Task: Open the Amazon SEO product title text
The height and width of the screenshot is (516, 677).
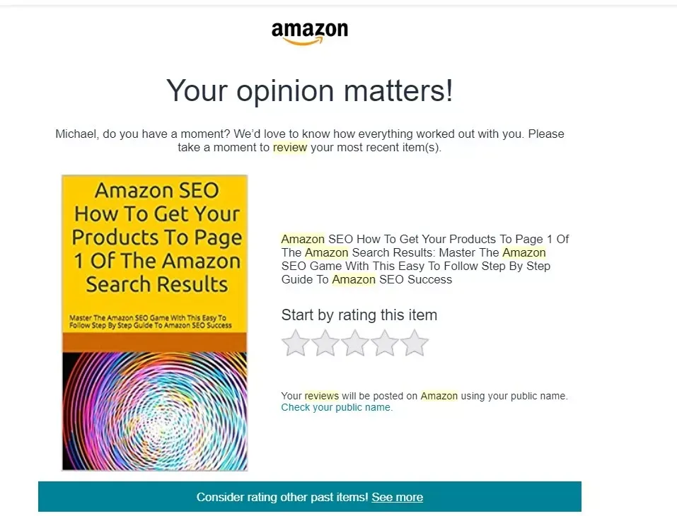Action: coord(425,259)
